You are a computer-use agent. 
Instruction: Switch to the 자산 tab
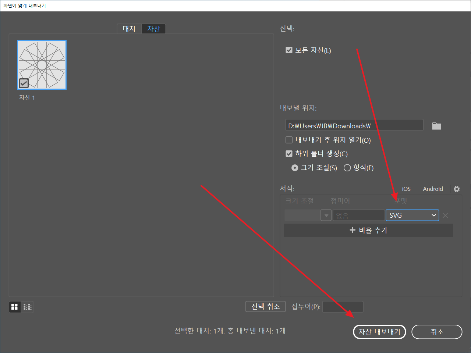(x=153, y=29)
